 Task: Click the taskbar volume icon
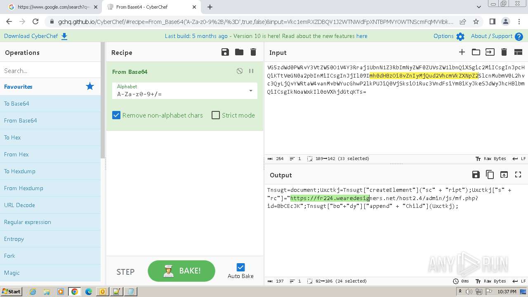tap(469, 292)
